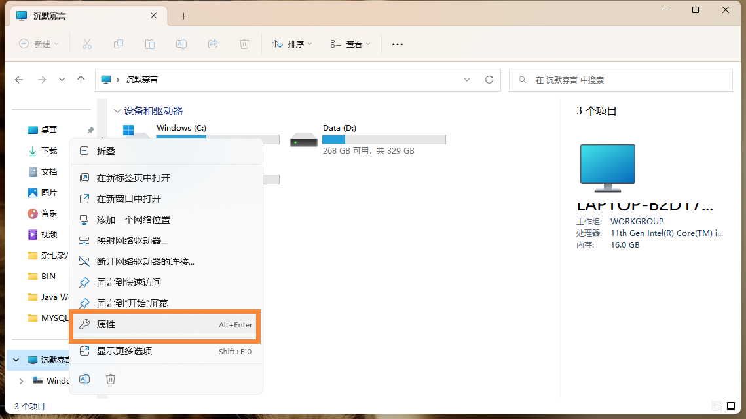Click the WORKGROUP value in details pane

pyautogui.click(x=637, y=222)
